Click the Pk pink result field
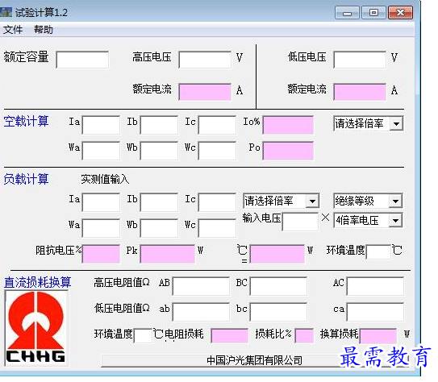Screen dimensions: 438x382 click(x=168, y=254)
